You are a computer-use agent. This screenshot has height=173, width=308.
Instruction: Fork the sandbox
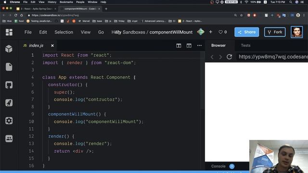click(275, 32)
